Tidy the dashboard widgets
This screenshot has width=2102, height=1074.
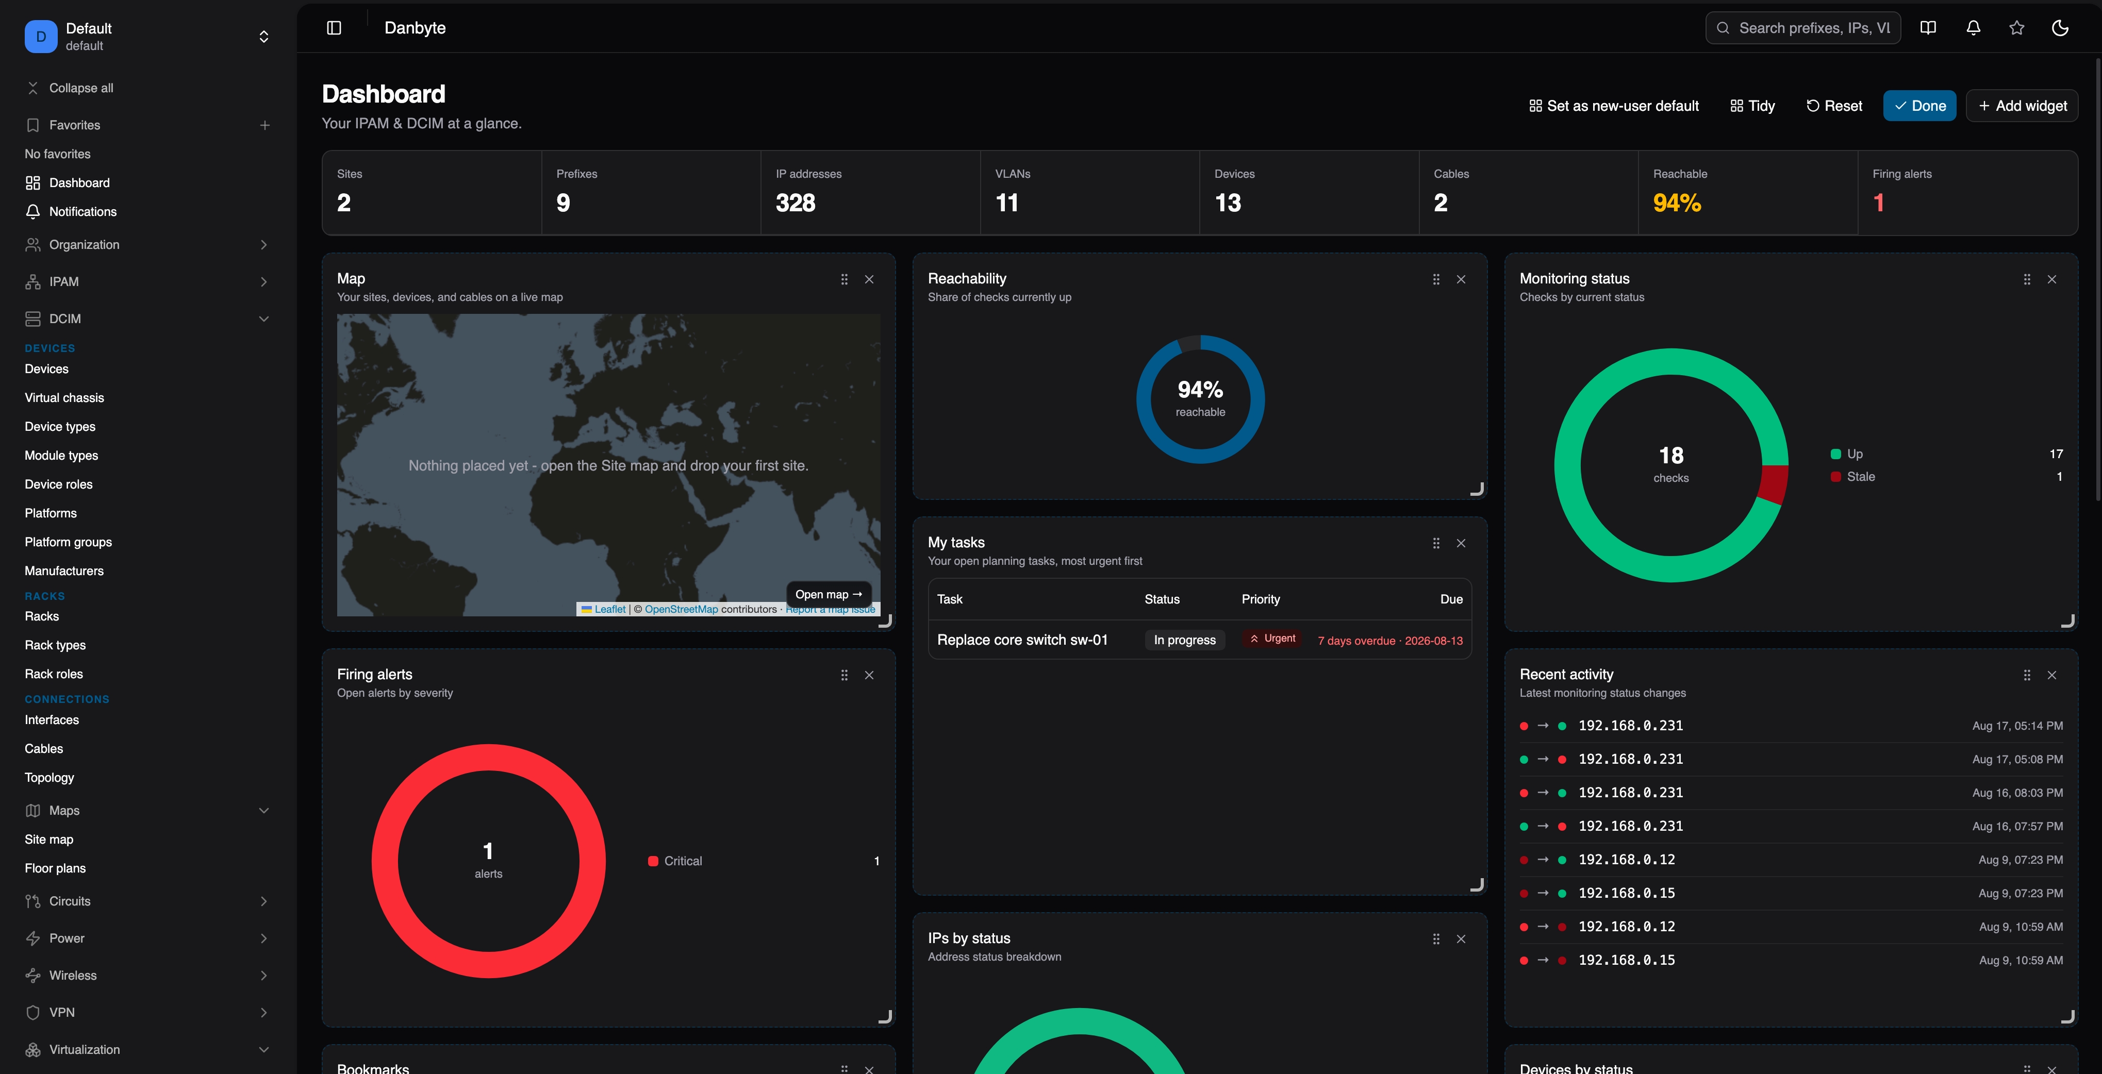pyautogui.click(x=1752, y=106)
